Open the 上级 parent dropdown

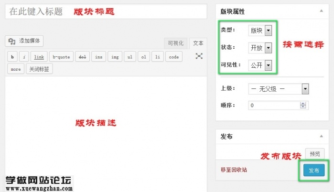pos(279,89)
